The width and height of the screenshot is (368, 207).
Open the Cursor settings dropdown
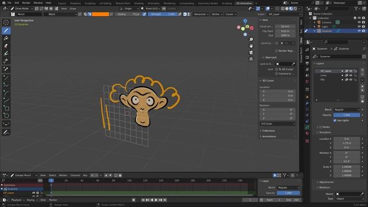point(231,14)
